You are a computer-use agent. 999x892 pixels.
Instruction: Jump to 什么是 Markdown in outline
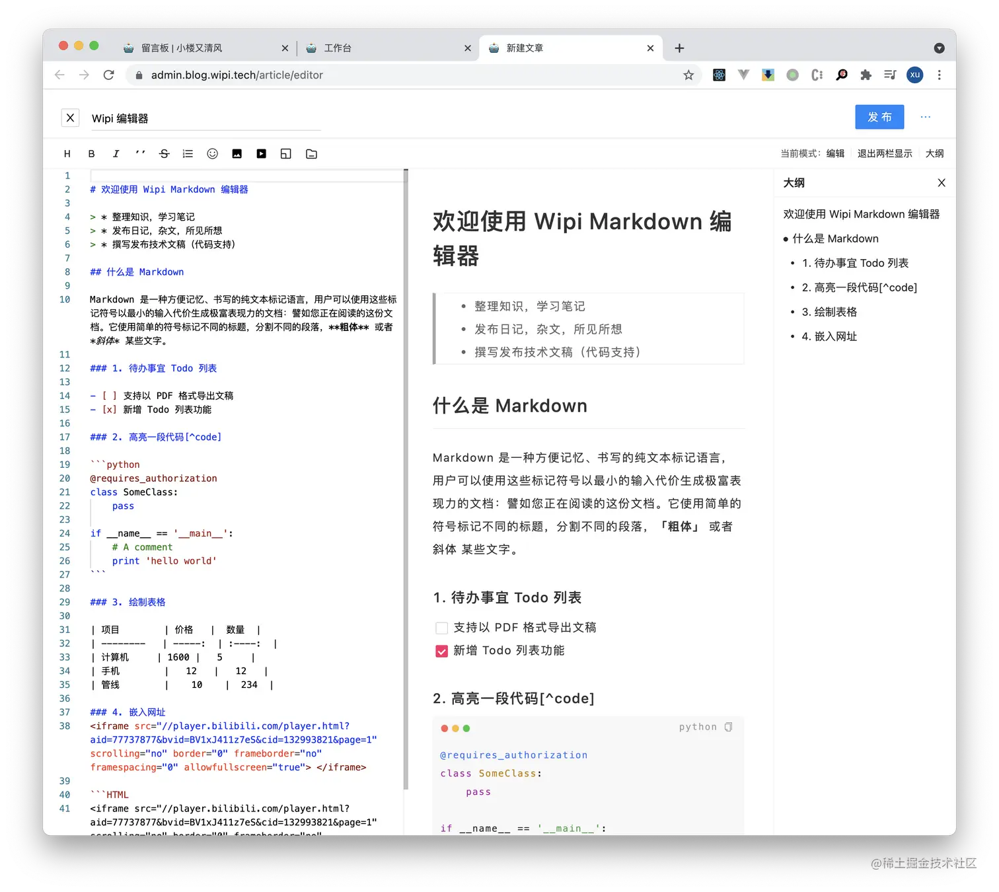(835, 239)
